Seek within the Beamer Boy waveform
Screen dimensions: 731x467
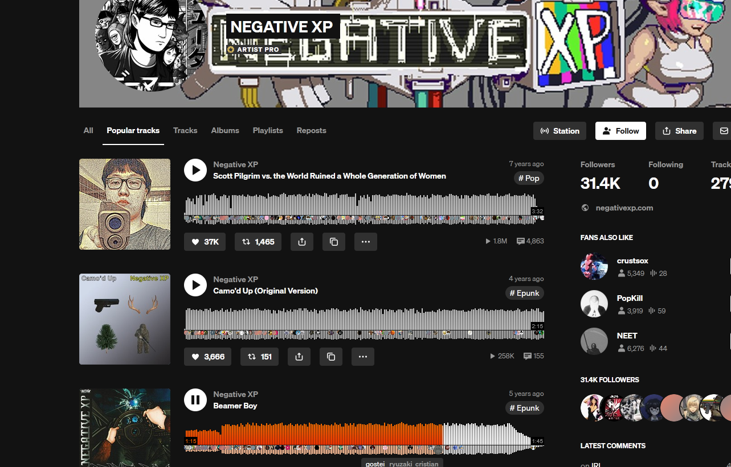[x=364, y=438]
